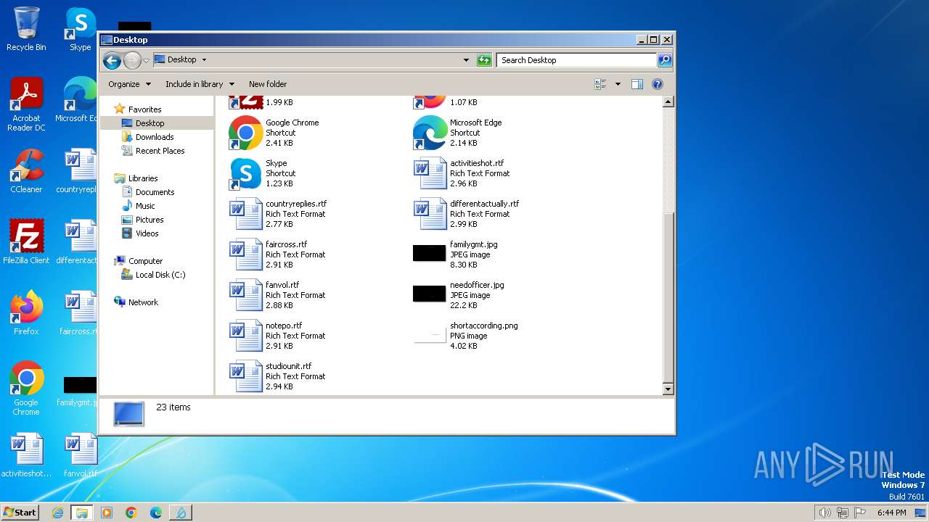Open Chrome from the taskbar
This screenshot has width=929, height=522.
tap(131, 513)
